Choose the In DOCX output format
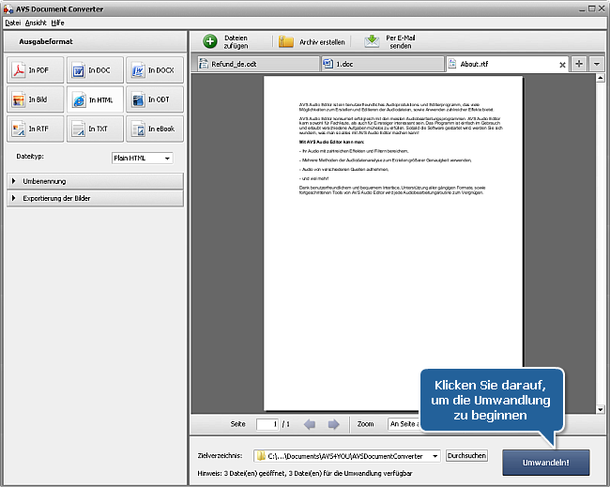The height and width of the screenshot is (487, 610). coord(155,70)
